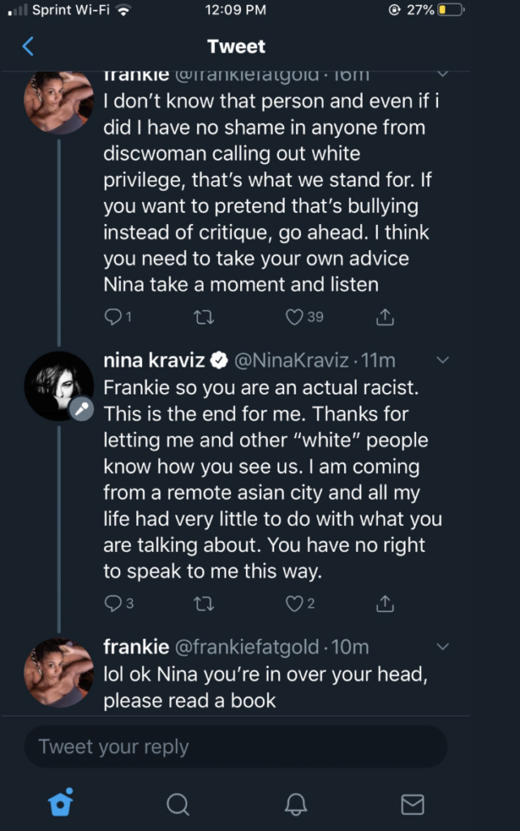This screenshot has width=520, height=831.
Task: Go to the Home tab
Action: click(61, 803)
